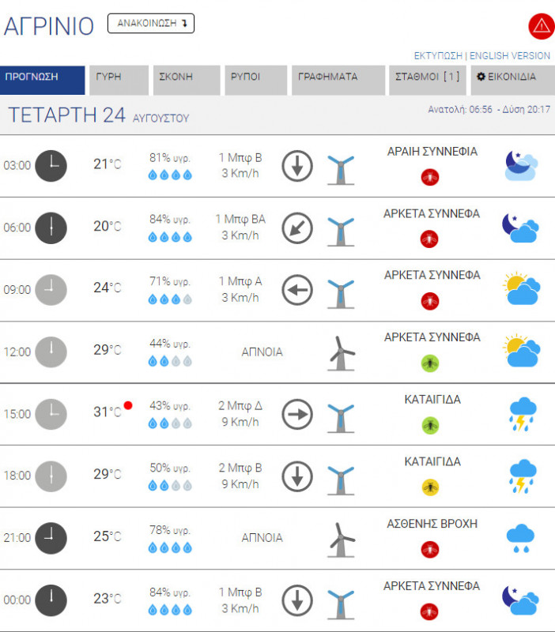This screenshot has height=632, width=555.
Task: Click the 06:00 northeast wind arrow icon
Action: tap(298, 228)
